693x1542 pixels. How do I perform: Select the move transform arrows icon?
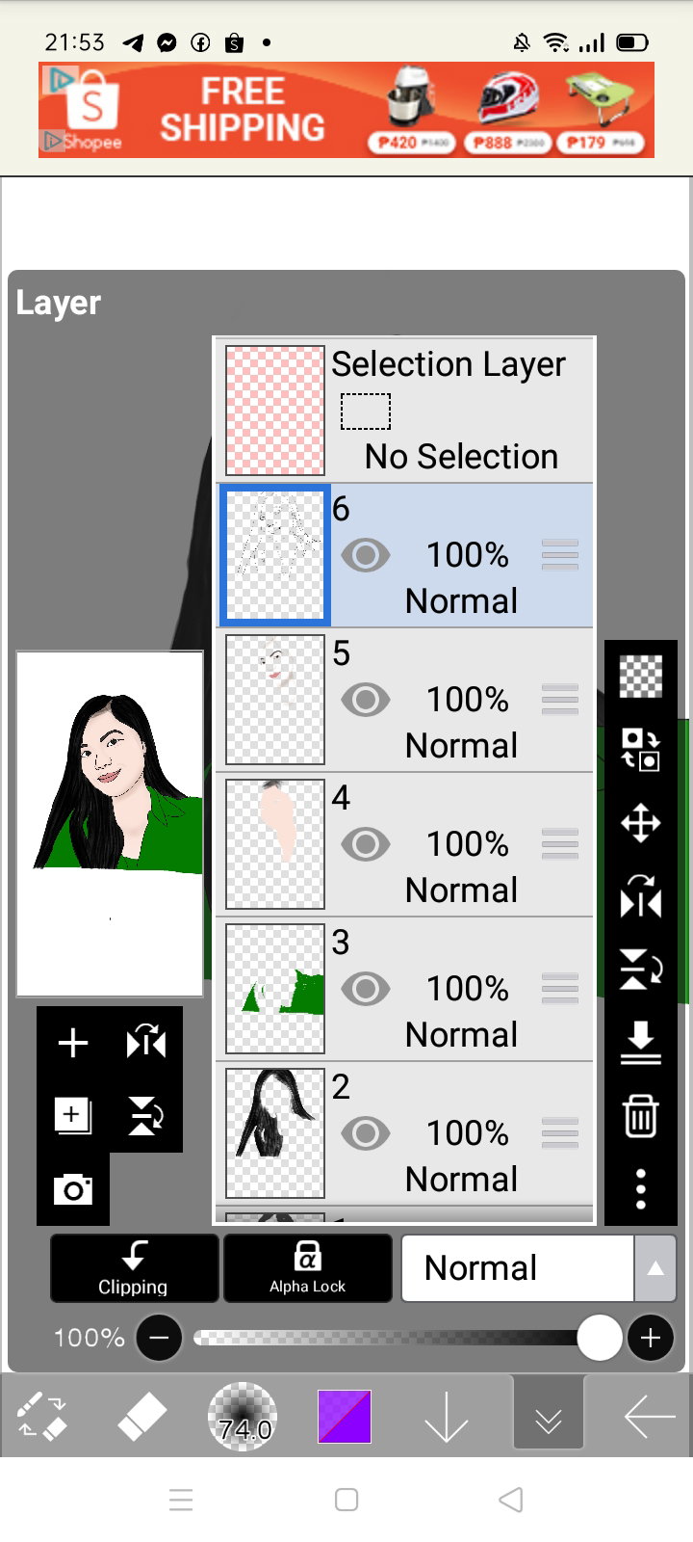pyautogui.click(x=641, y=824)
